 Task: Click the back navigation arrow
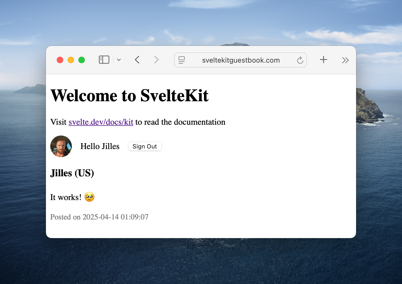click(x=137, y=60)
